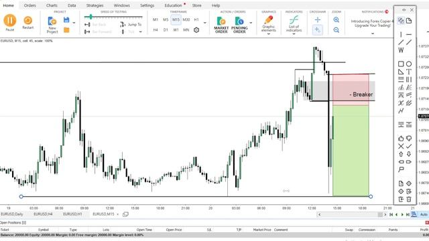Zoom out of the chart

coord(336,29)
